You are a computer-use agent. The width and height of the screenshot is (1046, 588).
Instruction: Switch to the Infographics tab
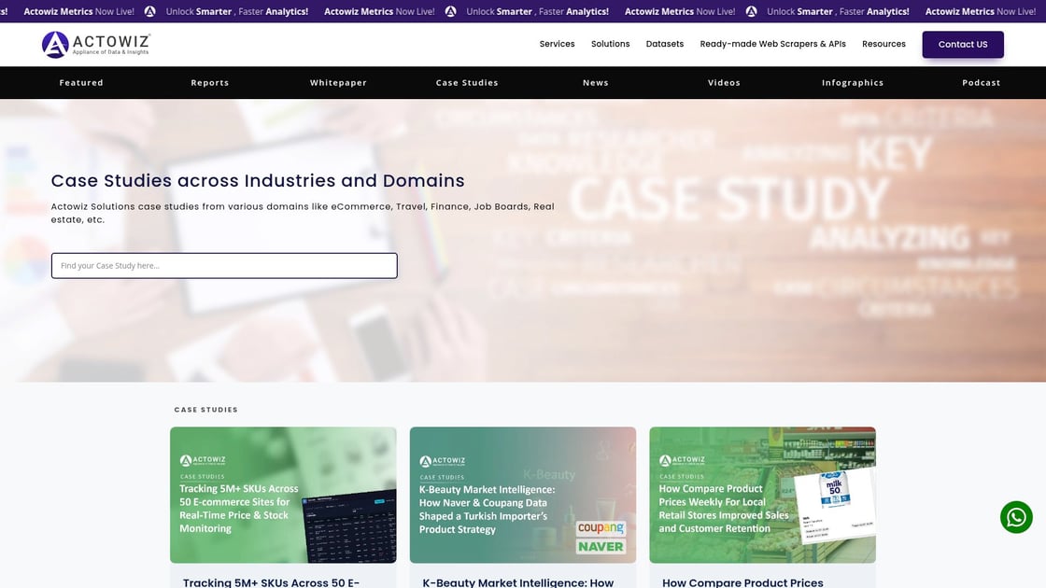point(853,83)
